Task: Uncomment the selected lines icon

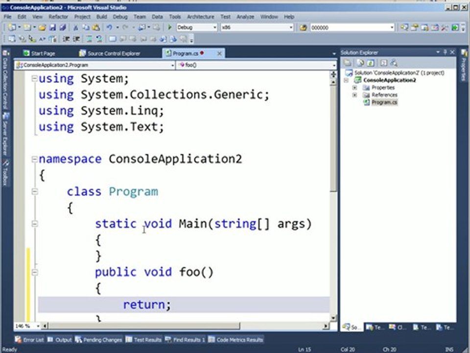Action: 99,39
